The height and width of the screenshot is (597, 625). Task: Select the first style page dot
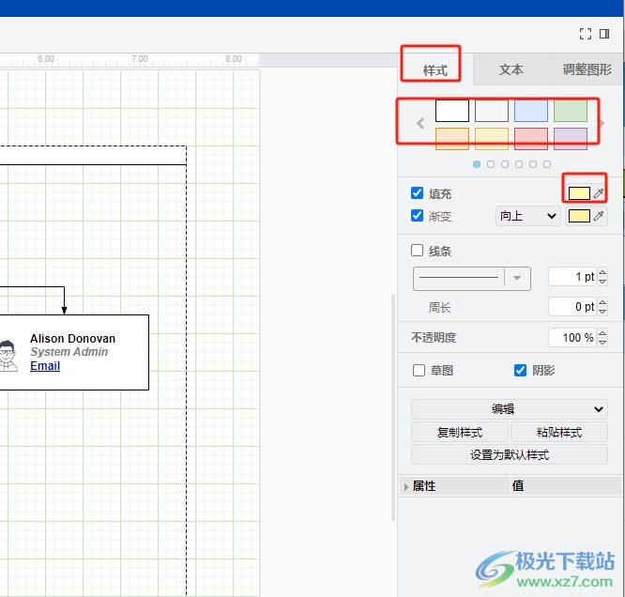point(477,164)
